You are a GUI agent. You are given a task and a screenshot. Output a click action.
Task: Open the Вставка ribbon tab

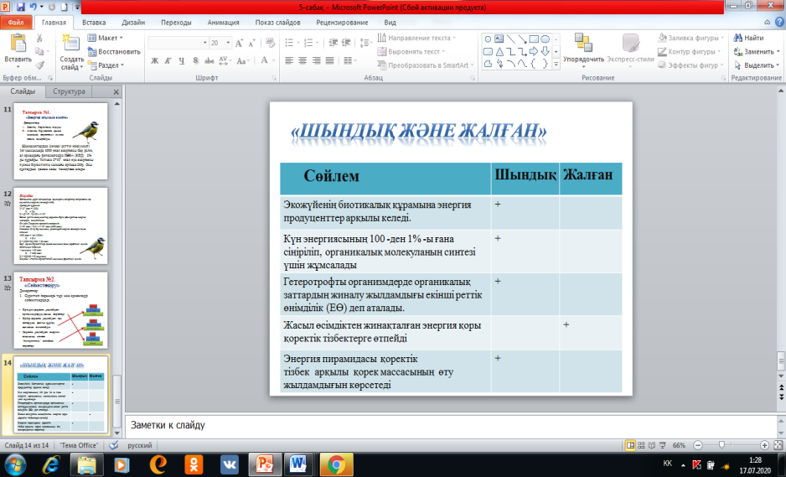point(94,23)
